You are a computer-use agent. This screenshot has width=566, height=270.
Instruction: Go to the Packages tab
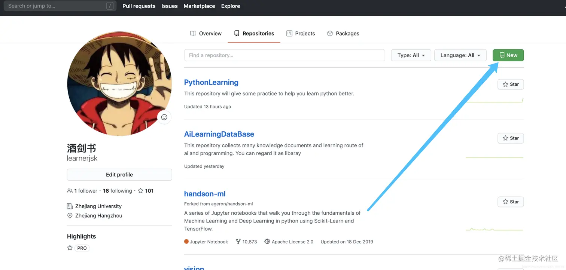(x=343, y=33)
